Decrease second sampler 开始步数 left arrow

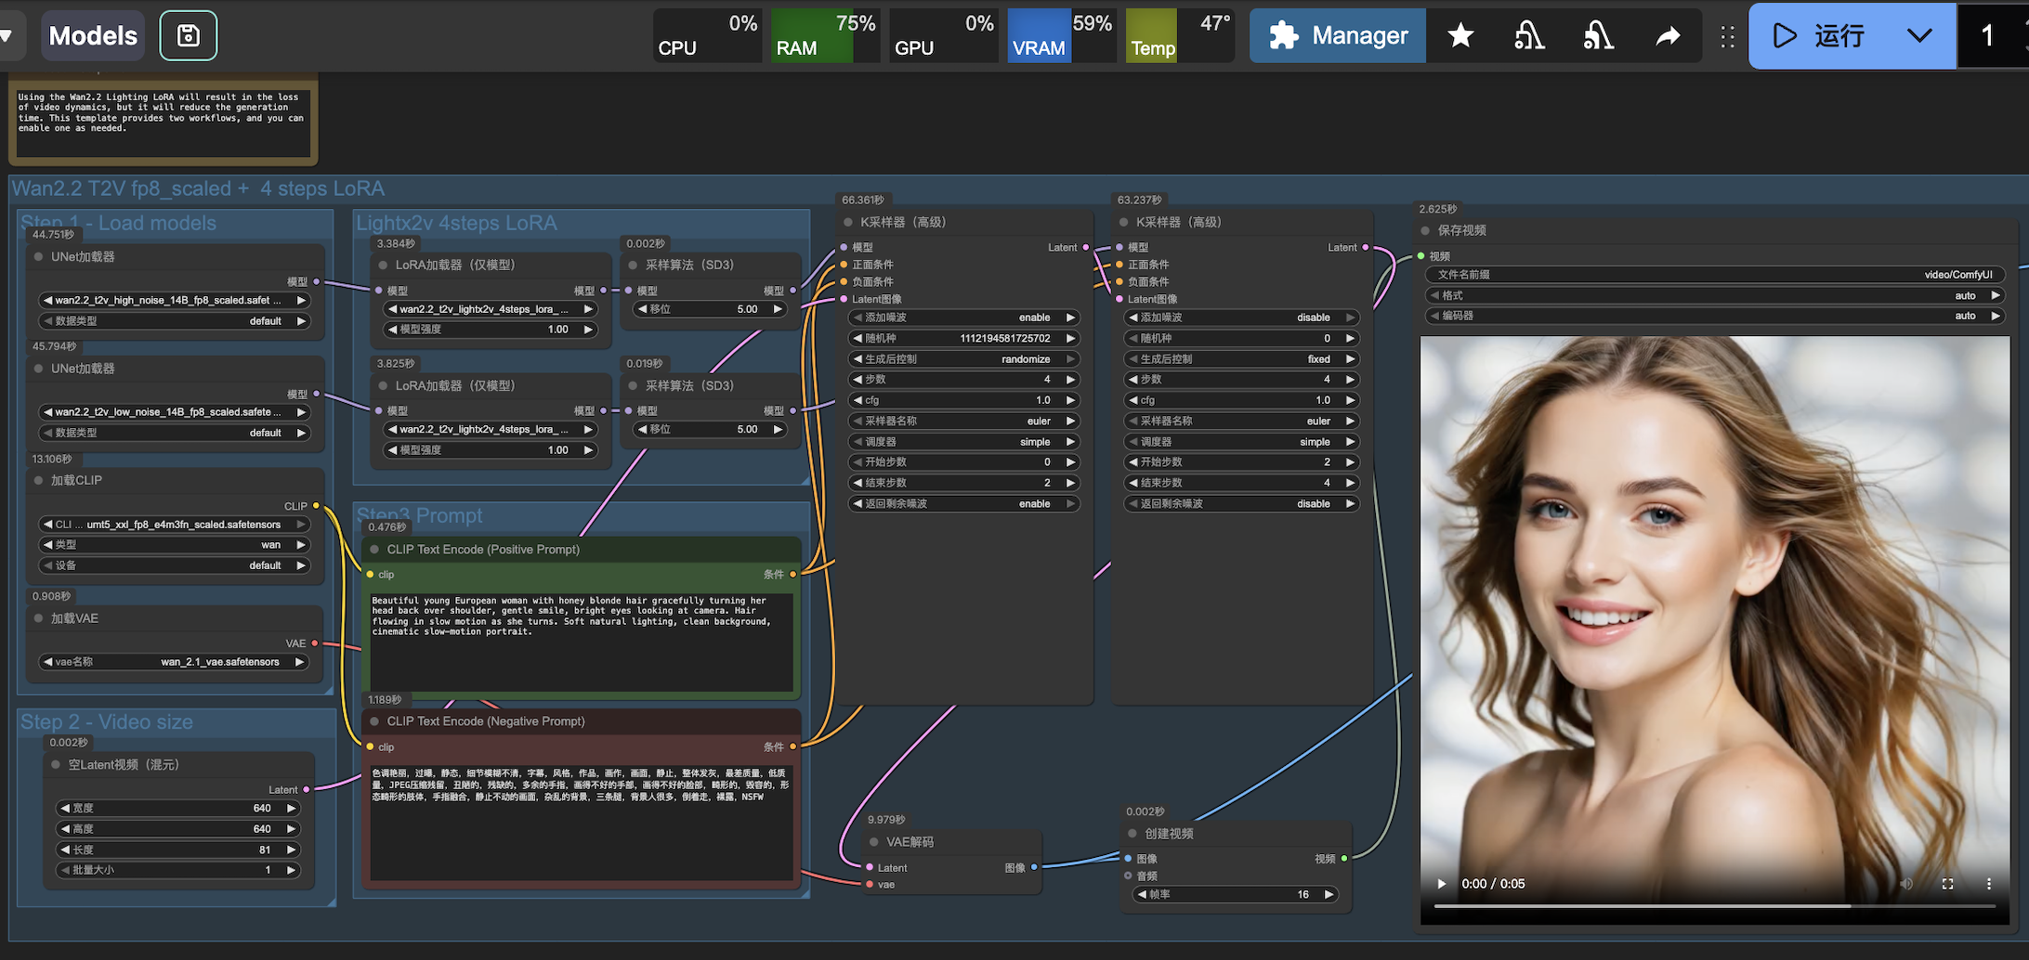click(1133, 461)
